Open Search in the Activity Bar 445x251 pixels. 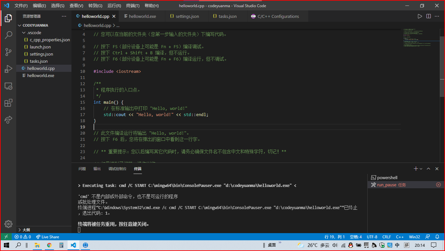click(x=8, y=35)
